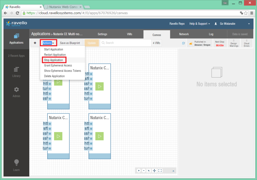Select top-right Nutanix C... VM title
Viewport: 257px width, 180px height.
[100, 68]
